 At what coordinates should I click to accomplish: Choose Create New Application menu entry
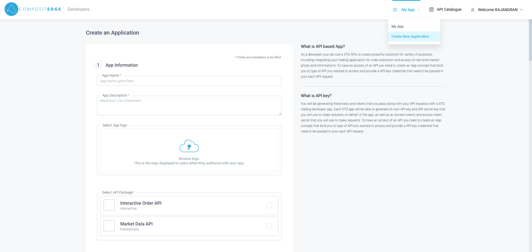click(410, 37)
